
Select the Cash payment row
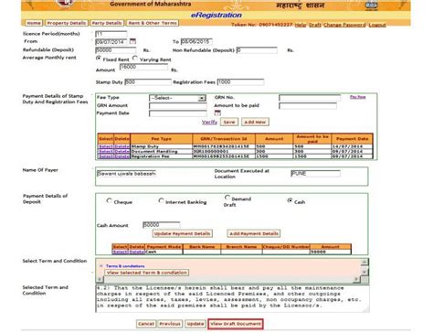coord(120,252)
